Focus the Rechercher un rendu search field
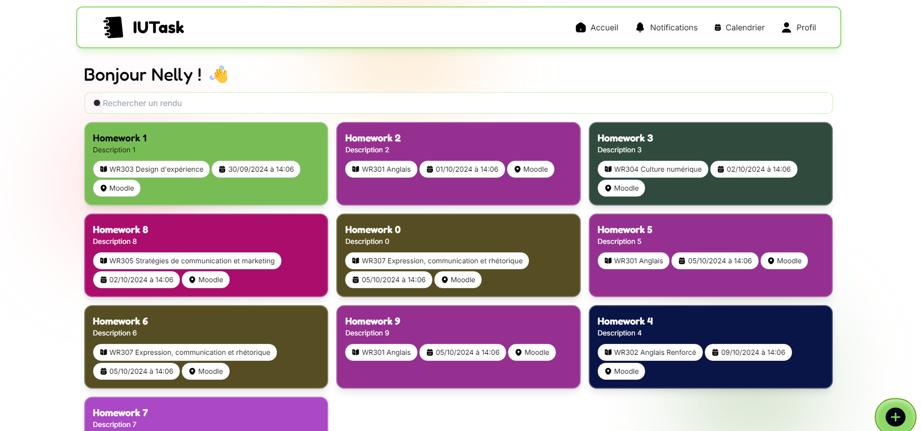The image size is (921, 431). (x=458, y=103)
